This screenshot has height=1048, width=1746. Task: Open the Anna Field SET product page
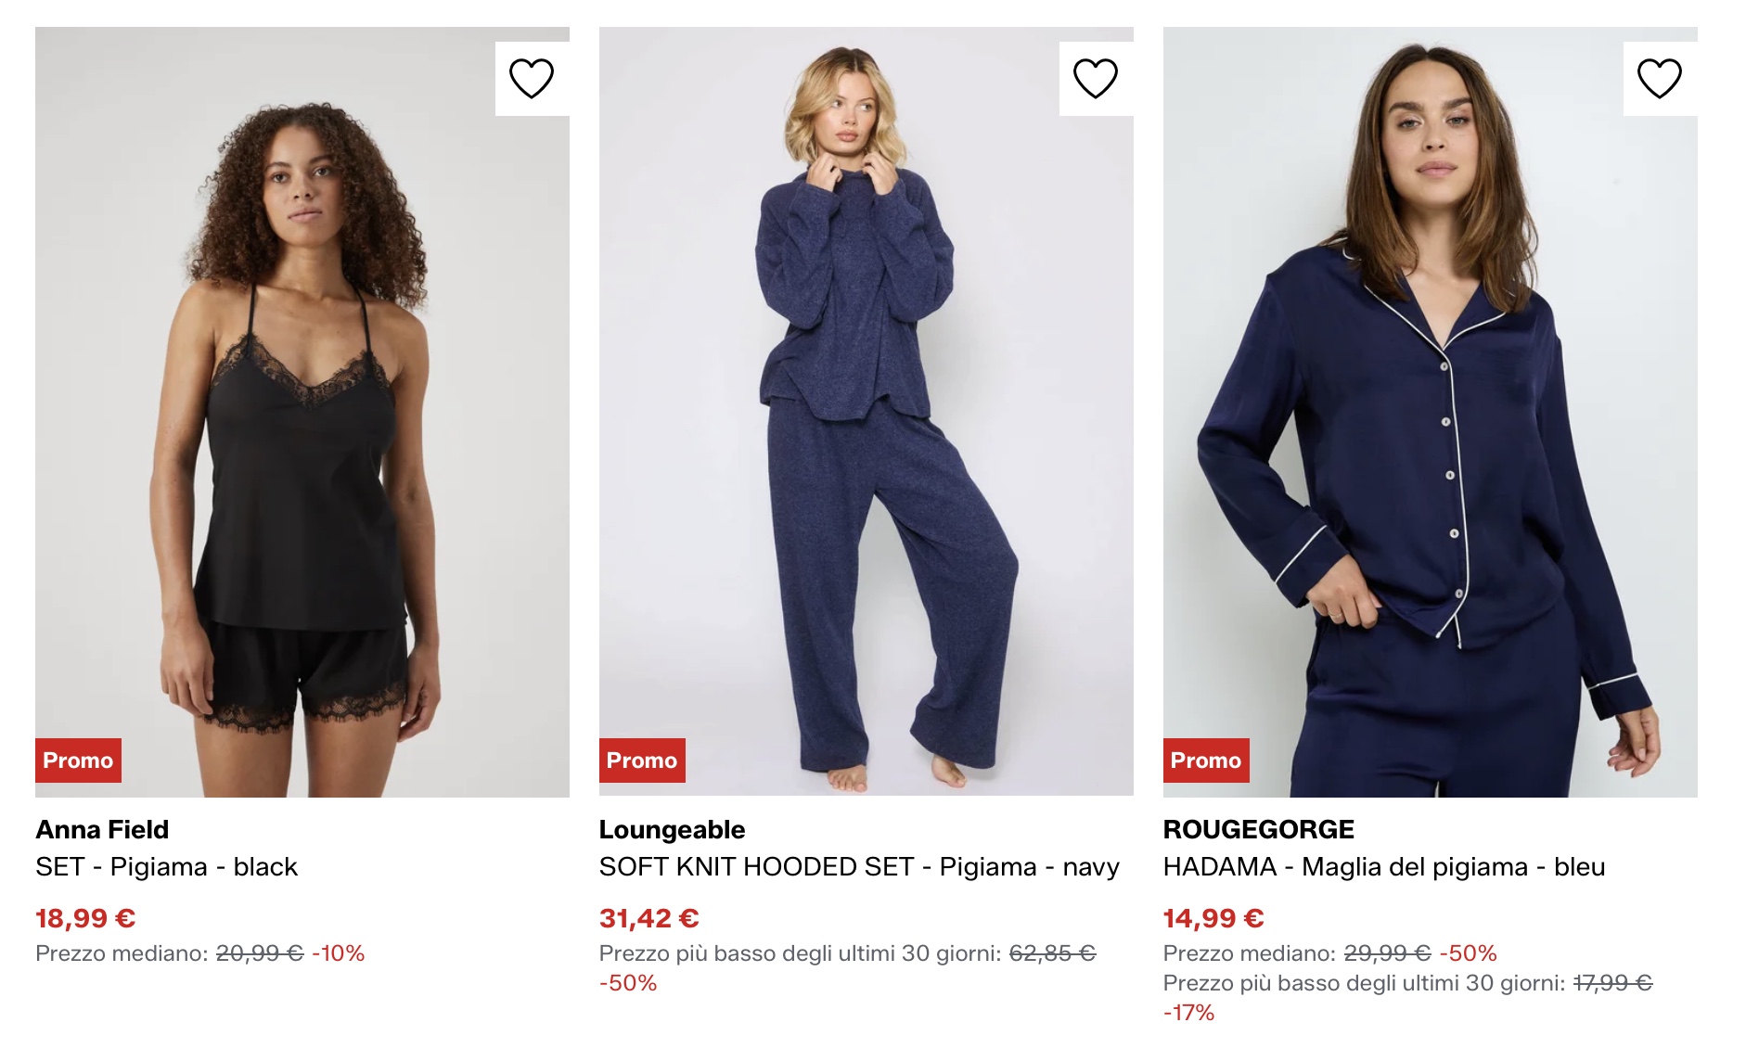[x=165, y=868]
